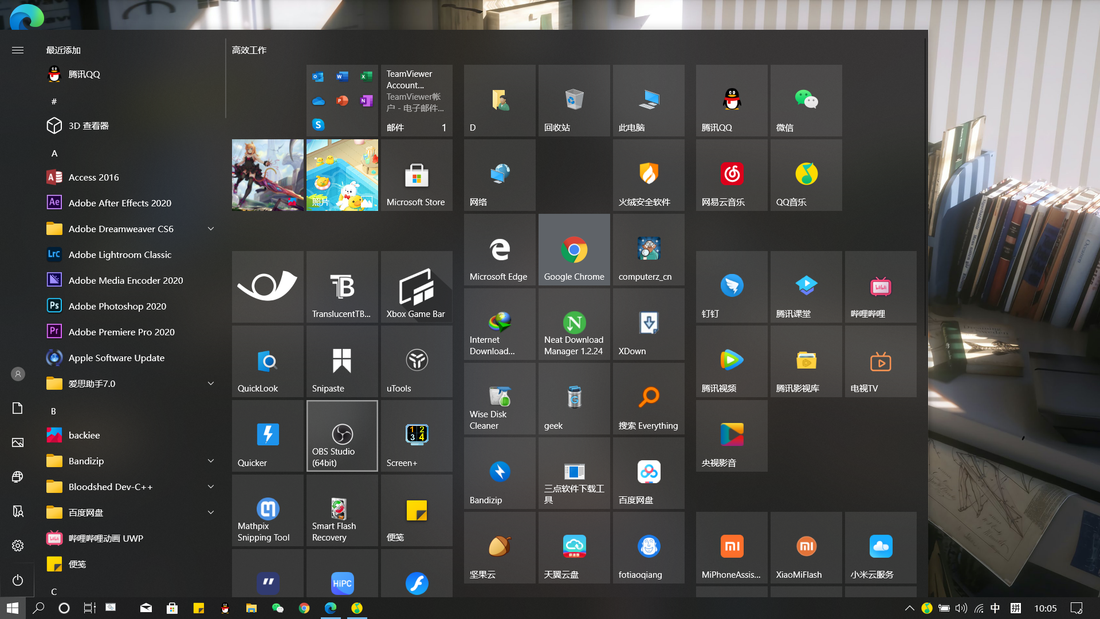This screenshot has width=1100, height=619.
Task: Open Mathpix Snipping Tool tile
Action: coord(268,510)
